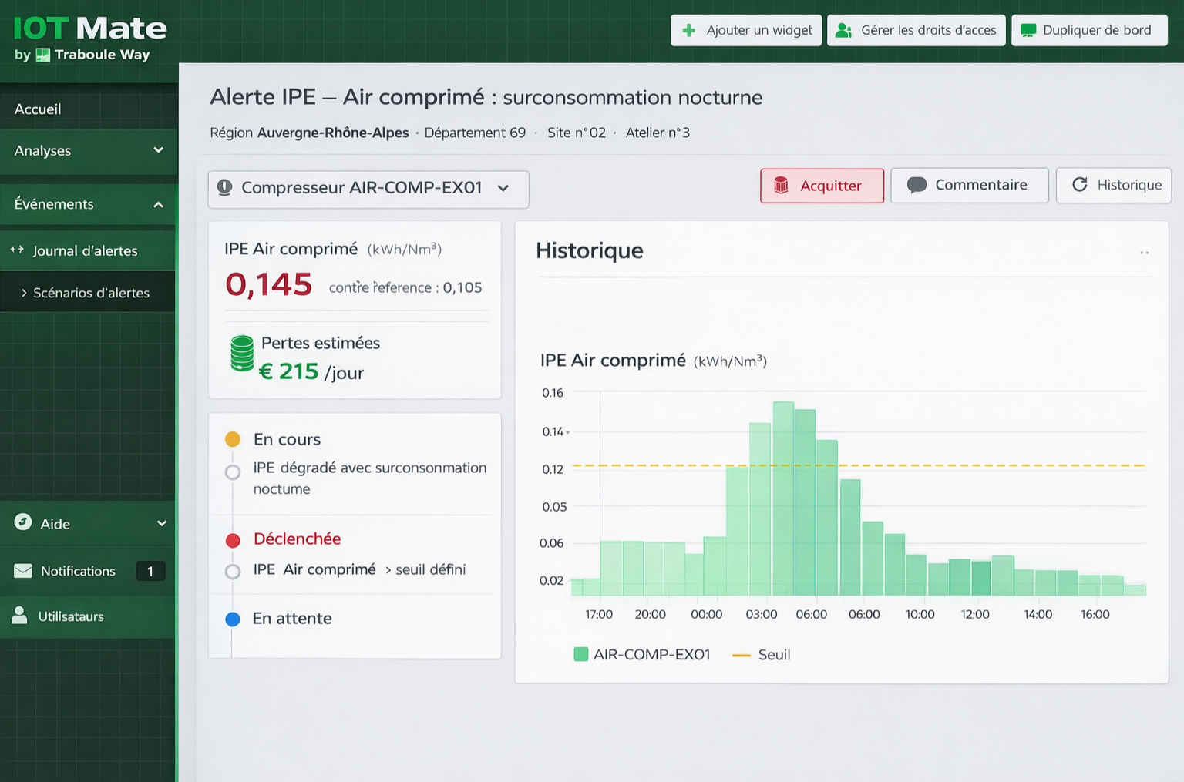Click the AIR-COMP-EX01 green legend swatch

(580, 654)
